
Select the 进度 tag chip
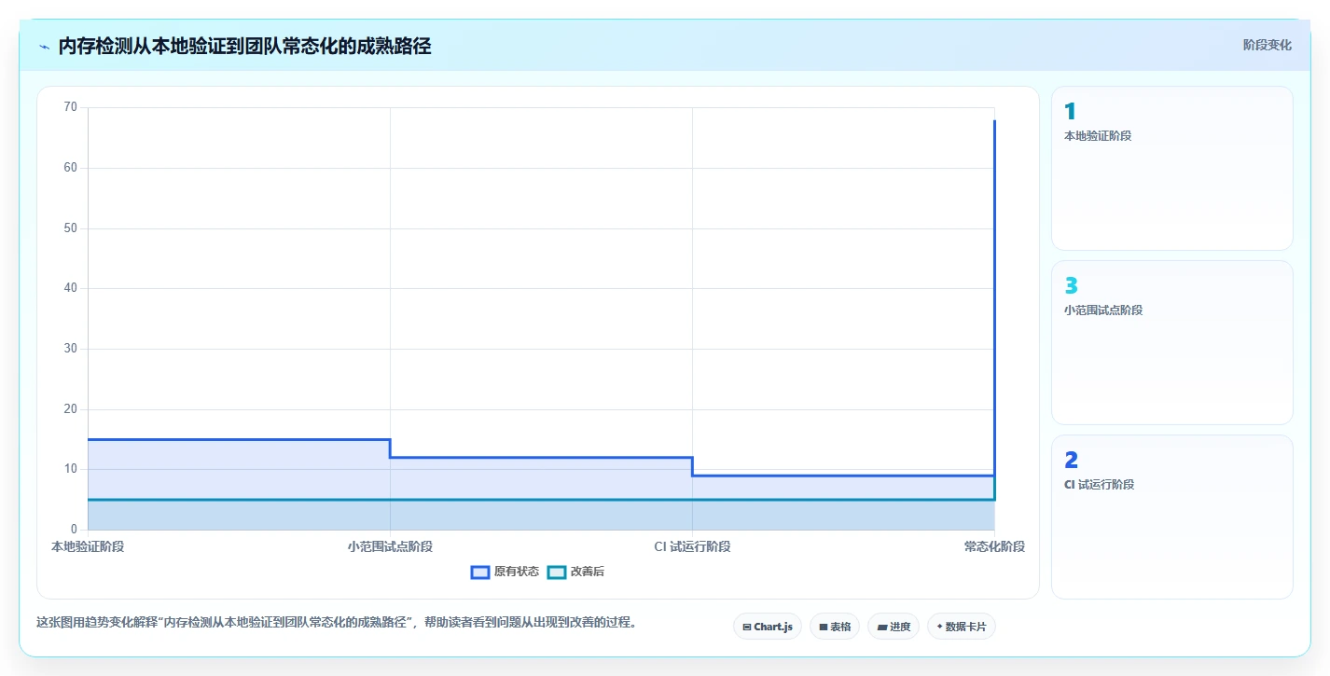tap(894, 627)
